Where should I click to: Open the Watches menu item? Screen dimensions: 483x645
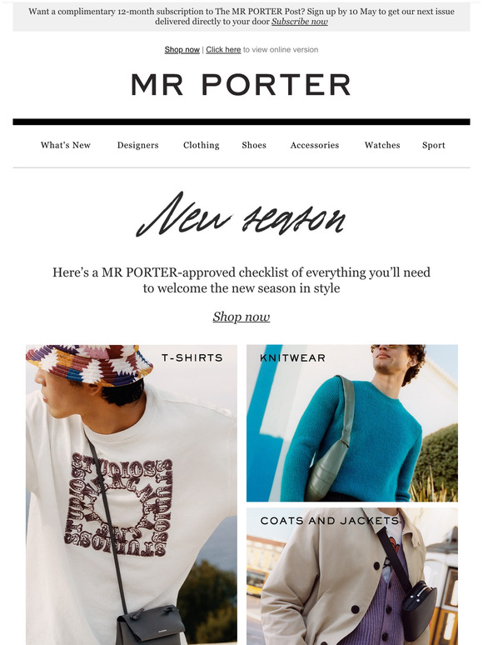tap(382, 145)
